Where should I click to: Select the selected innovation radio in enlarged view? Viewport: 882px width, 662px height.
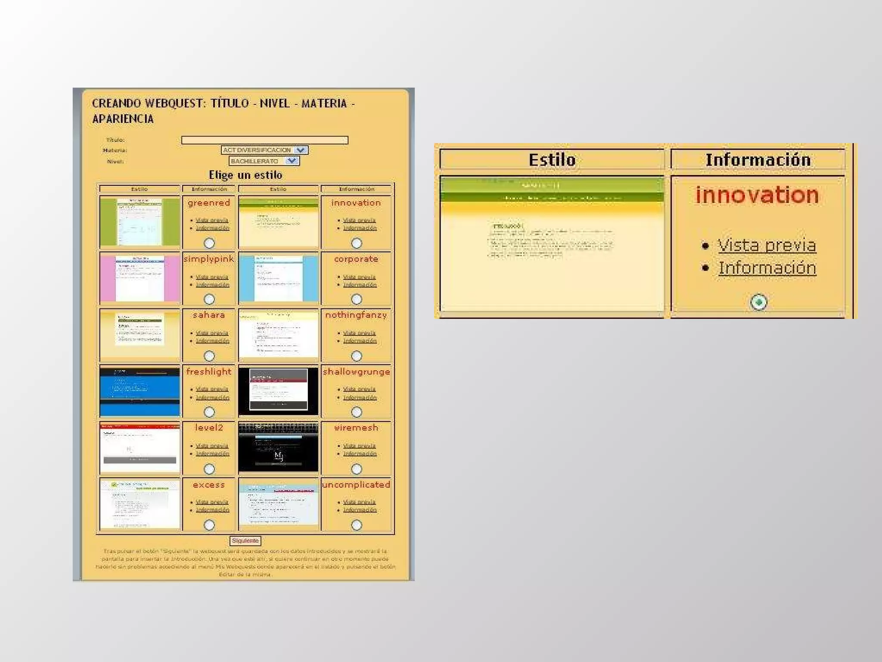(758, 302)
